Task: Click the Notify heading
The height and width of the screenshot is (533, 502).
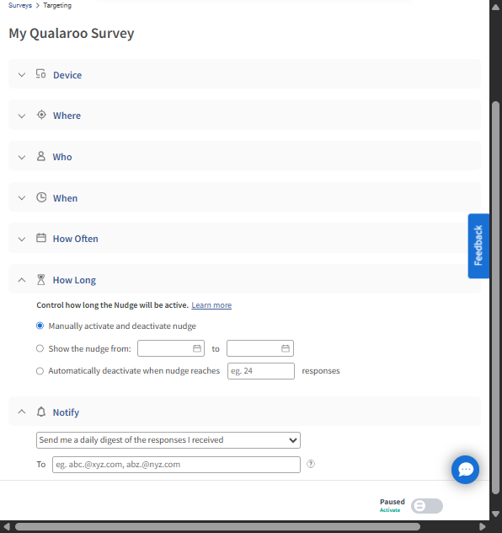Action: click(x=66, y=412)
